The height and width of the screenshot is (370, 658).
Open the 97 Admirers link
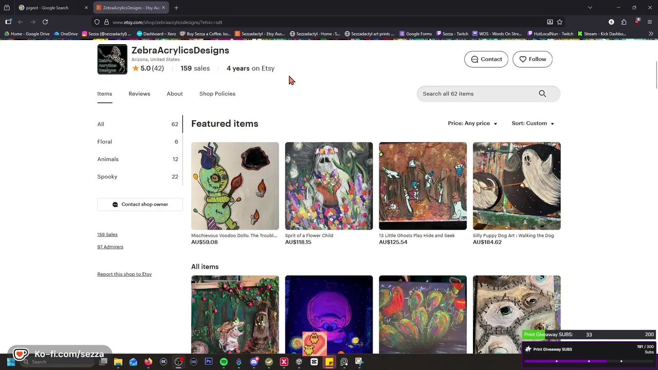click(x=110, y=247)
